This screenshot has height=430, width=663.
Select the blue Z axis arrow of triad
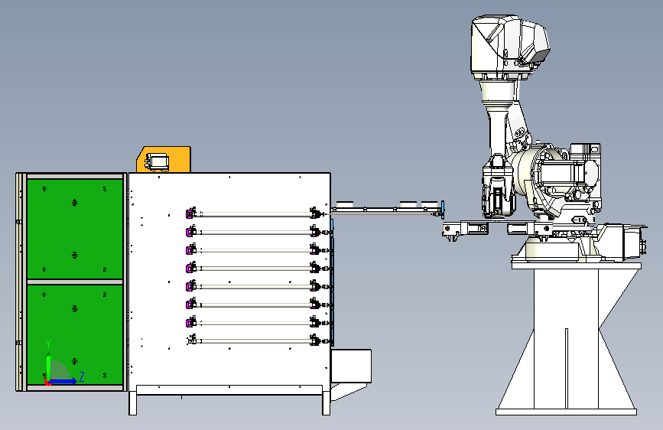tap(63, 381)
